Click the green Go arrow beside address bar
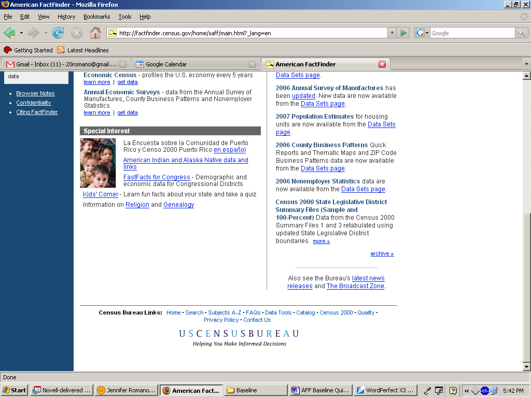 pyautogui.click(x=403, y=33)
